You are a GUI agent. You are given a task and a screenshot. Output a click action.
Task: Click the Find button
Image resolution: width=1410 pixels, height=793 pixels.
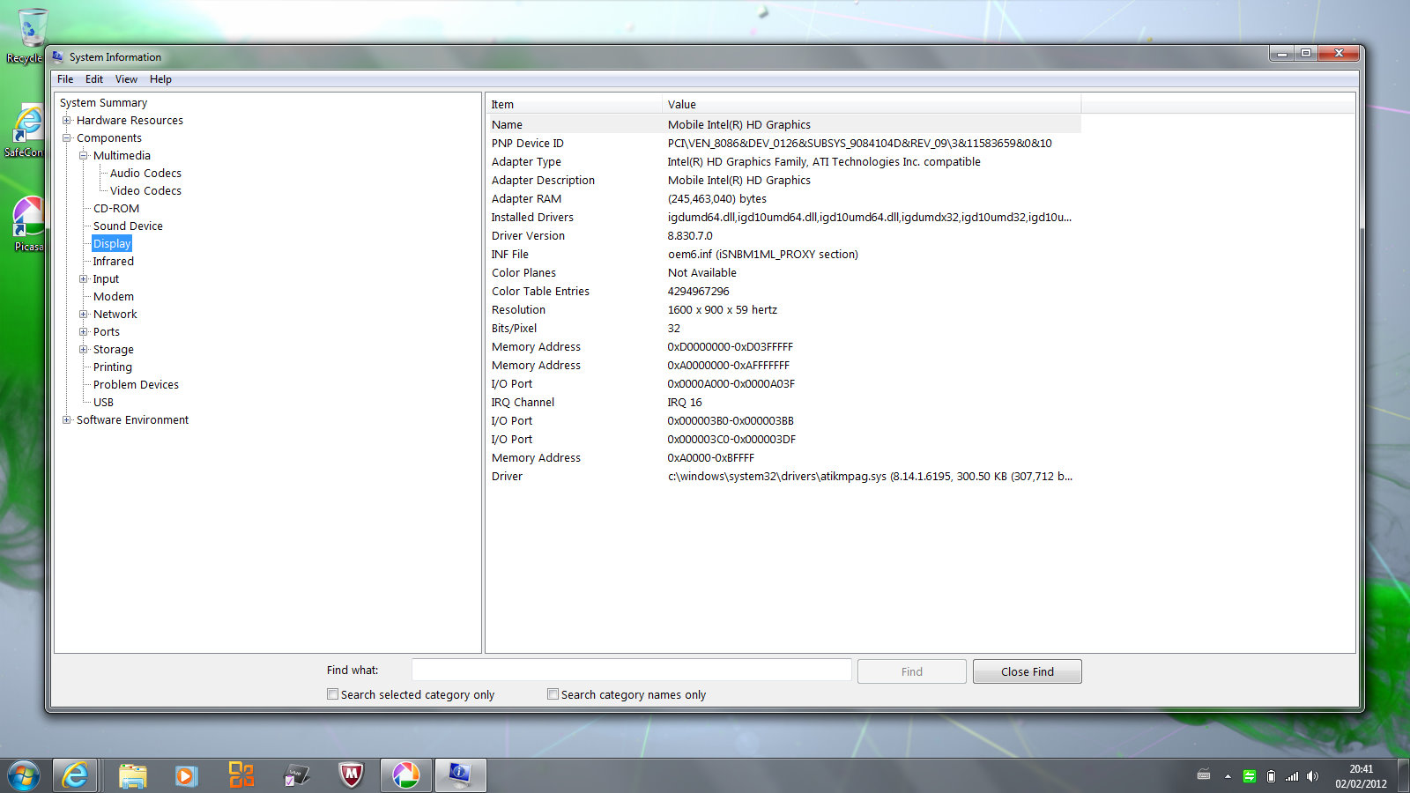[912, 671]
